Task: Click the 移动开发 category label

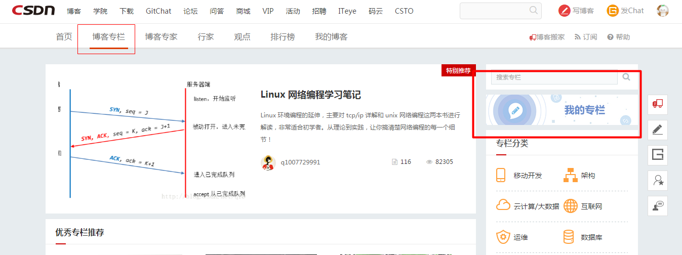Action: pyautogui.click(x=528, y=176)
